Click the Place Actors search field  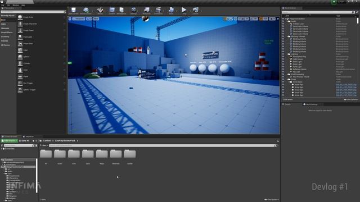point(33,12)
